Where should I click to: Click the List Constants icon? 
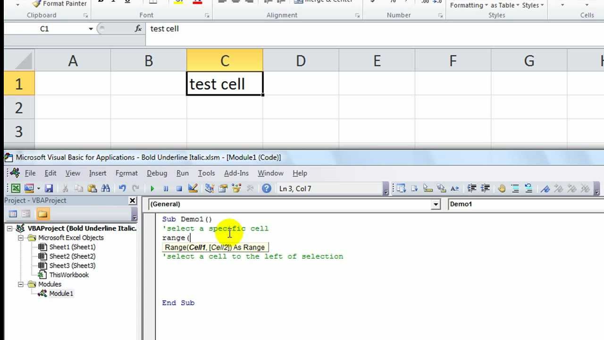414,188
